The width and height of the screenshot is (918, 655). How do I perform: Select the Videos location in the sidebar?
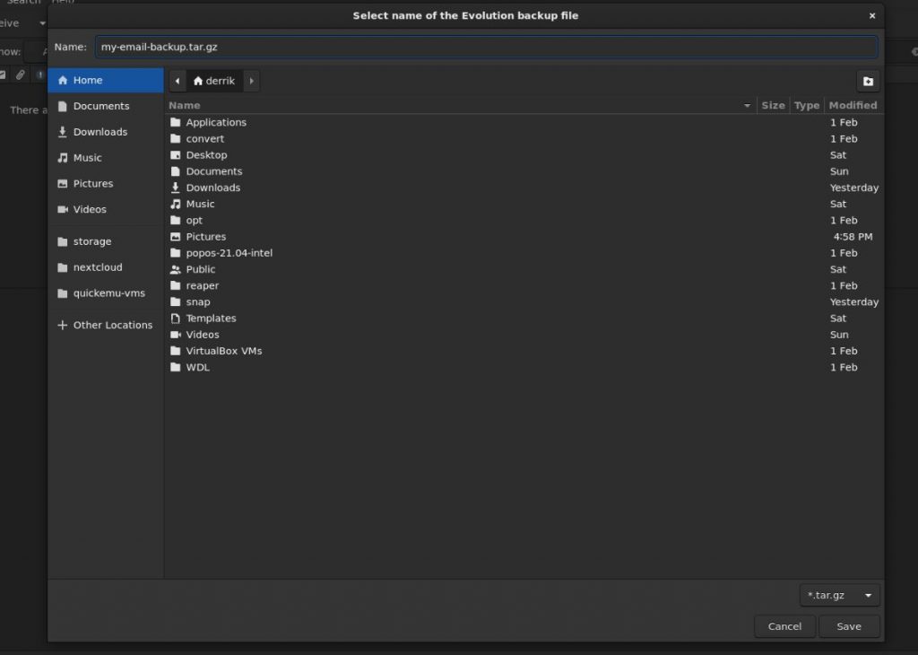pos(90,209)
